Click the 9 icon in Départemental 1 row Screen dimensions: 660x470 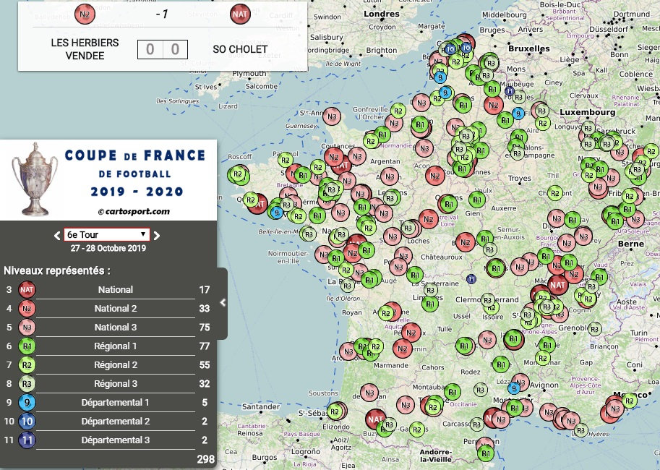click(27, 403)
